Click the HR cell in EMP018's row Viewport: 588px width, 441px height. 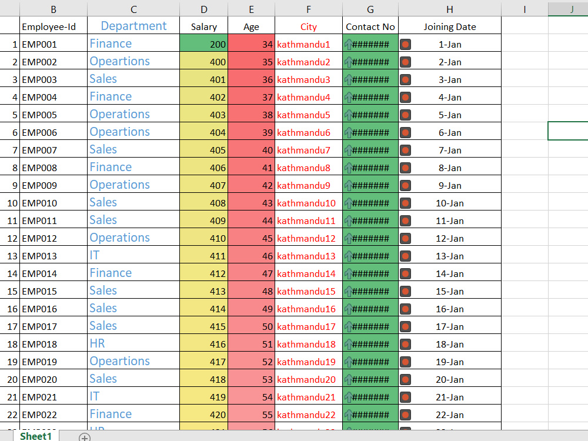point(133,343)
